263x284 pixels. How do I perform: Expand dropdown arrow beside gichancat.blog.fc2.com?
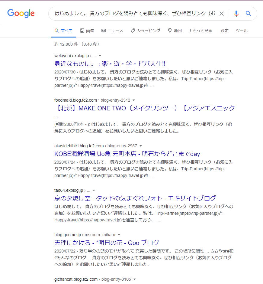[x=135, y=279]
